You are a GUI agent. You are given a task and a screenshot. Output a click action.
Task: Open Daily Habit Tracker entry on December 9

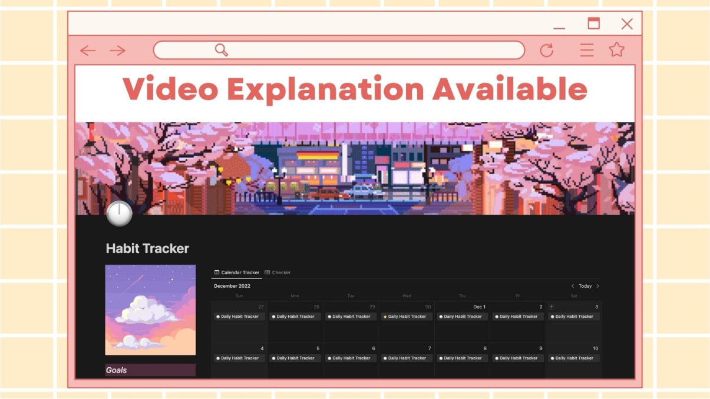tap(518, 358)
